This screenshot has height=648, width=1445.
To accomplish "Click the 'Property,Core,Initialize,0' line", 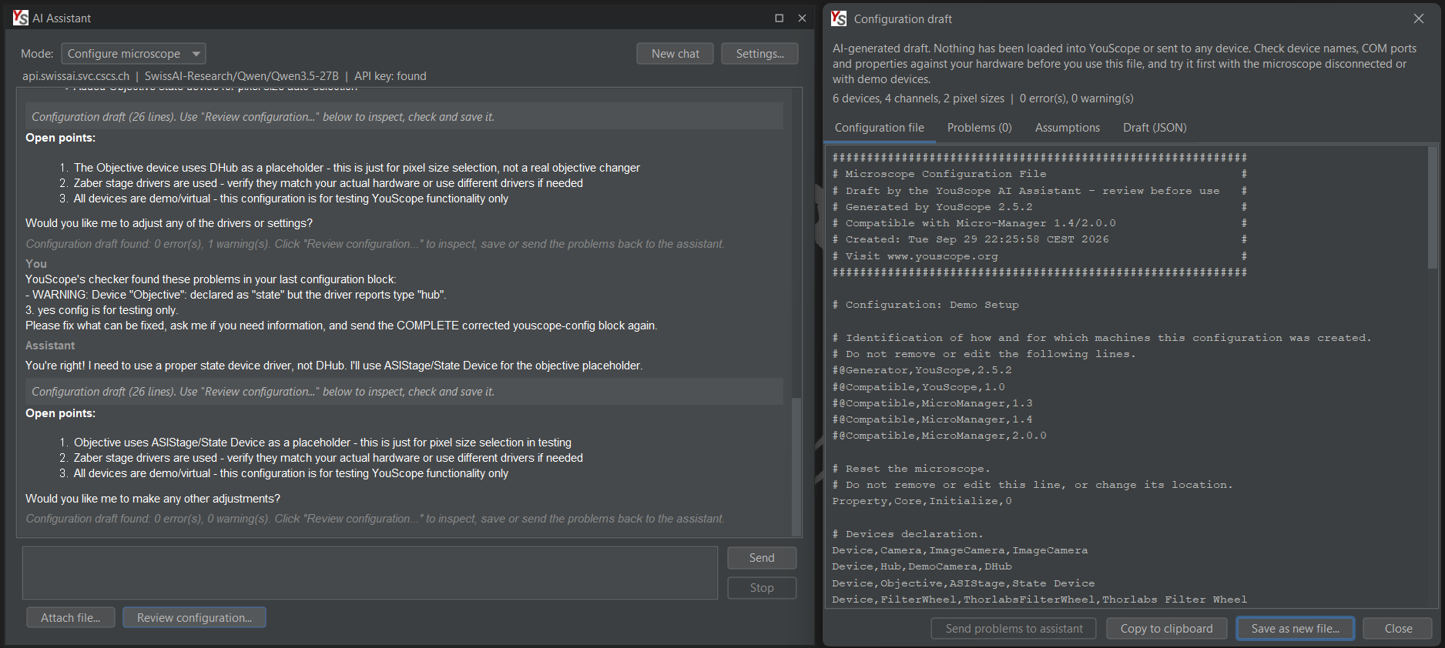I will (x=922, y=501).
